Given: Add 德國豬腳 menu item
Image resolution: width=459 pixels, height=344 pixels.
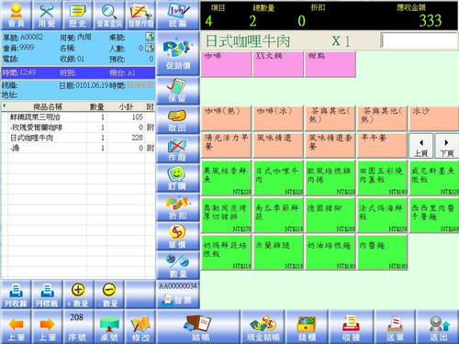Looking at the screenshot, I should 330,215.
